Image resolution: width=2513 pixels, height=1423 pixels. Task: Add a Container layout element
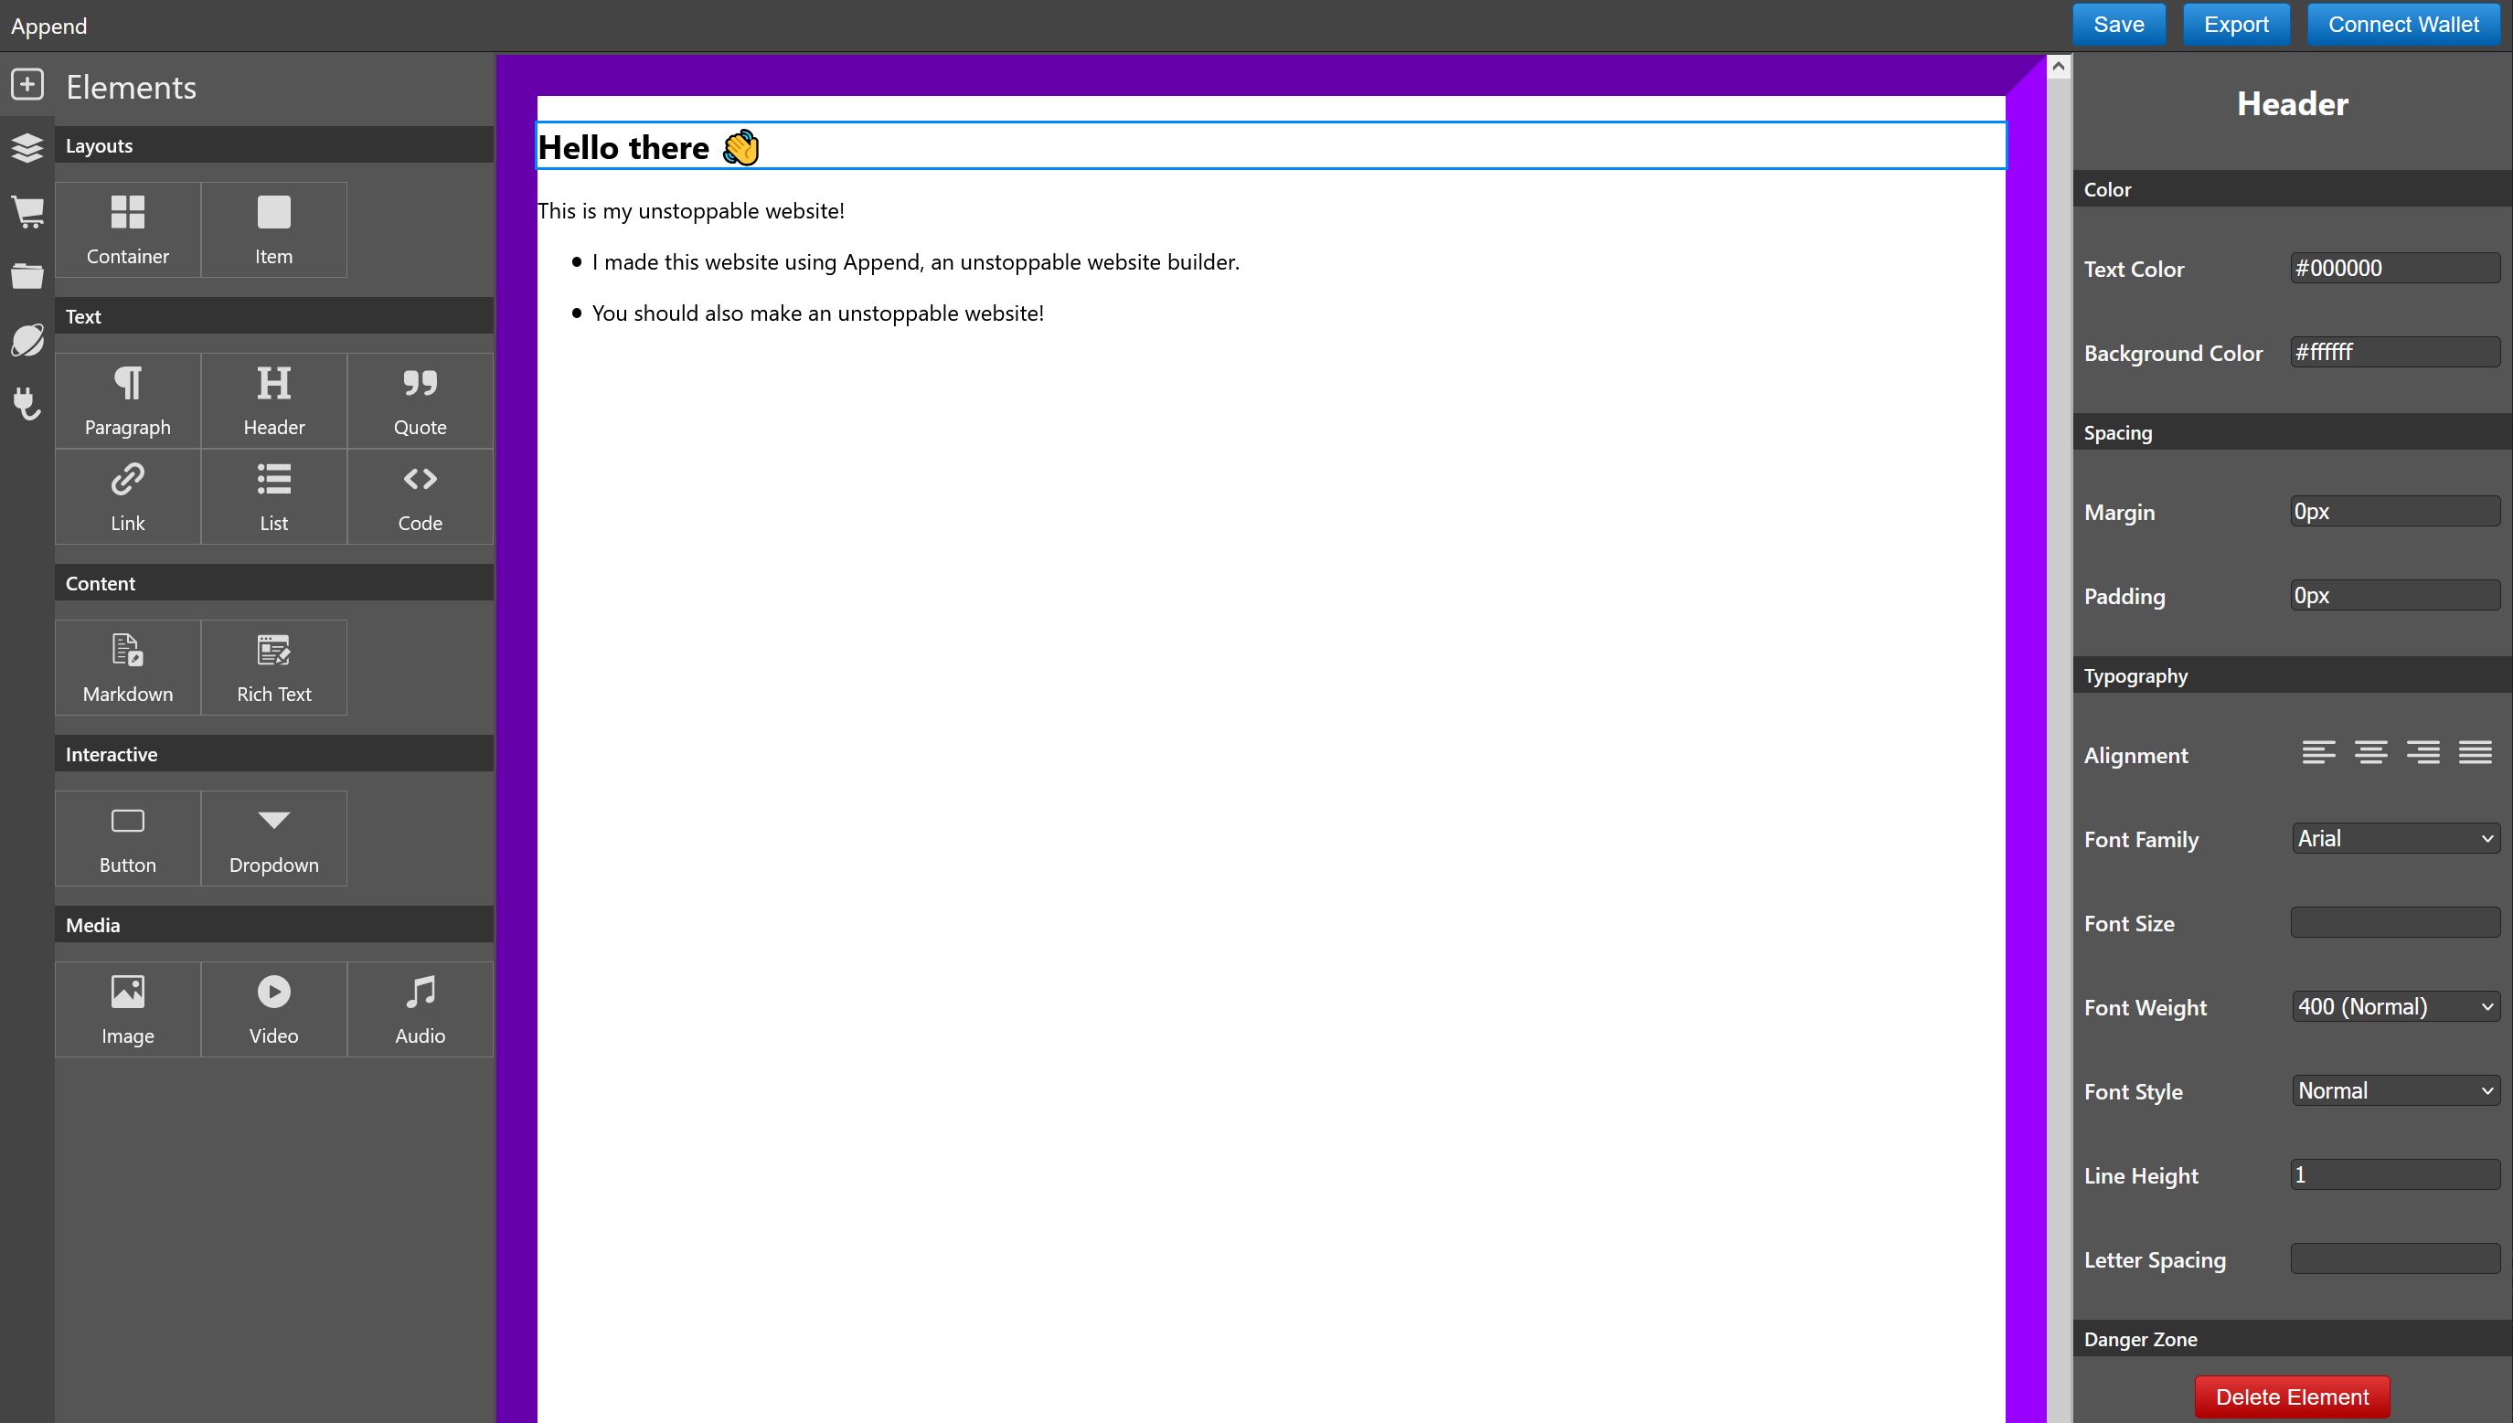pos(128,229)
